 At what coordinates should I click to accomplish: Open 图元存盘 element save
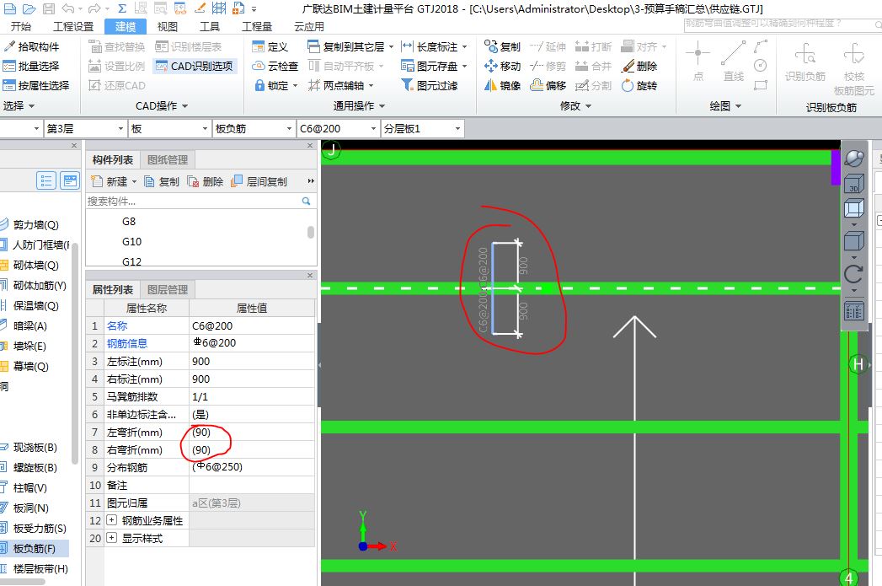pyautogui.click(x=434, y=66)
